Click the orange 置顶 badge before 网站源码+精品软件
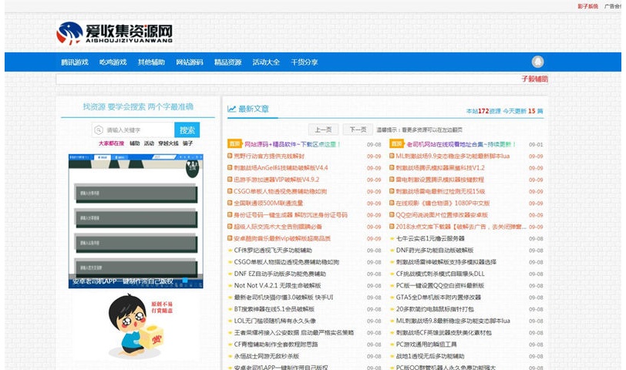The height and width of the screenshot is (370, 626). (234, 143)
